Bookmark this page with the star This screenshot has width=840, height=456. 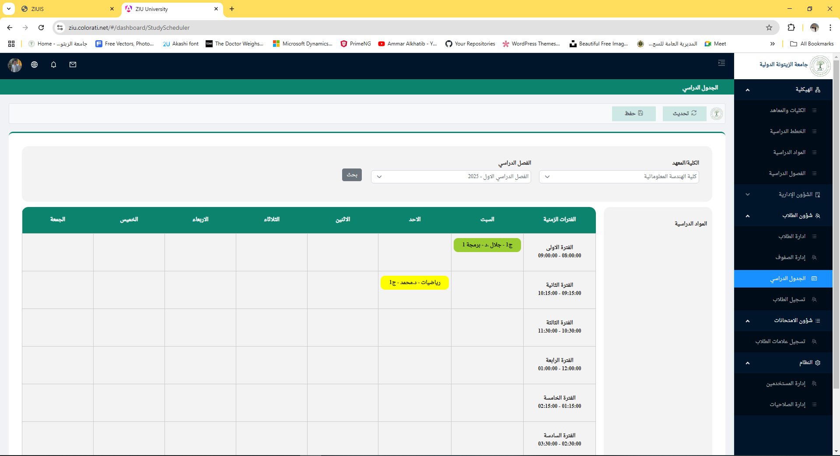click(x=769, y=28)
